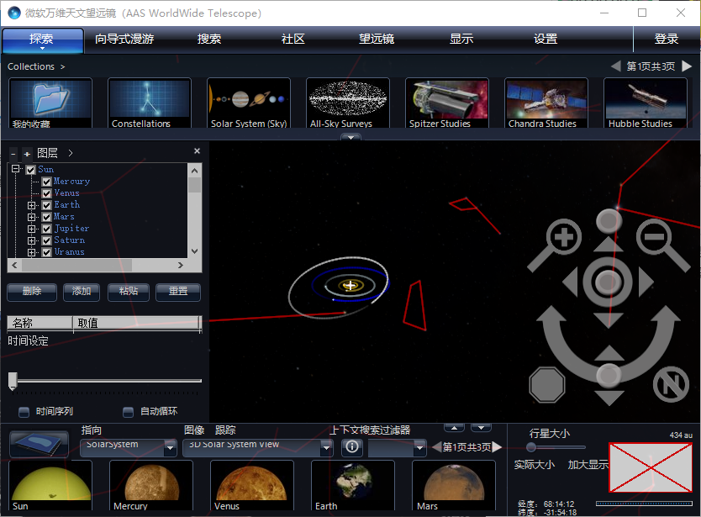Select the Sun thumbnail in bottom strip
Image resolution: width=701 pixels, height=517 pixels.
point(50,485)
